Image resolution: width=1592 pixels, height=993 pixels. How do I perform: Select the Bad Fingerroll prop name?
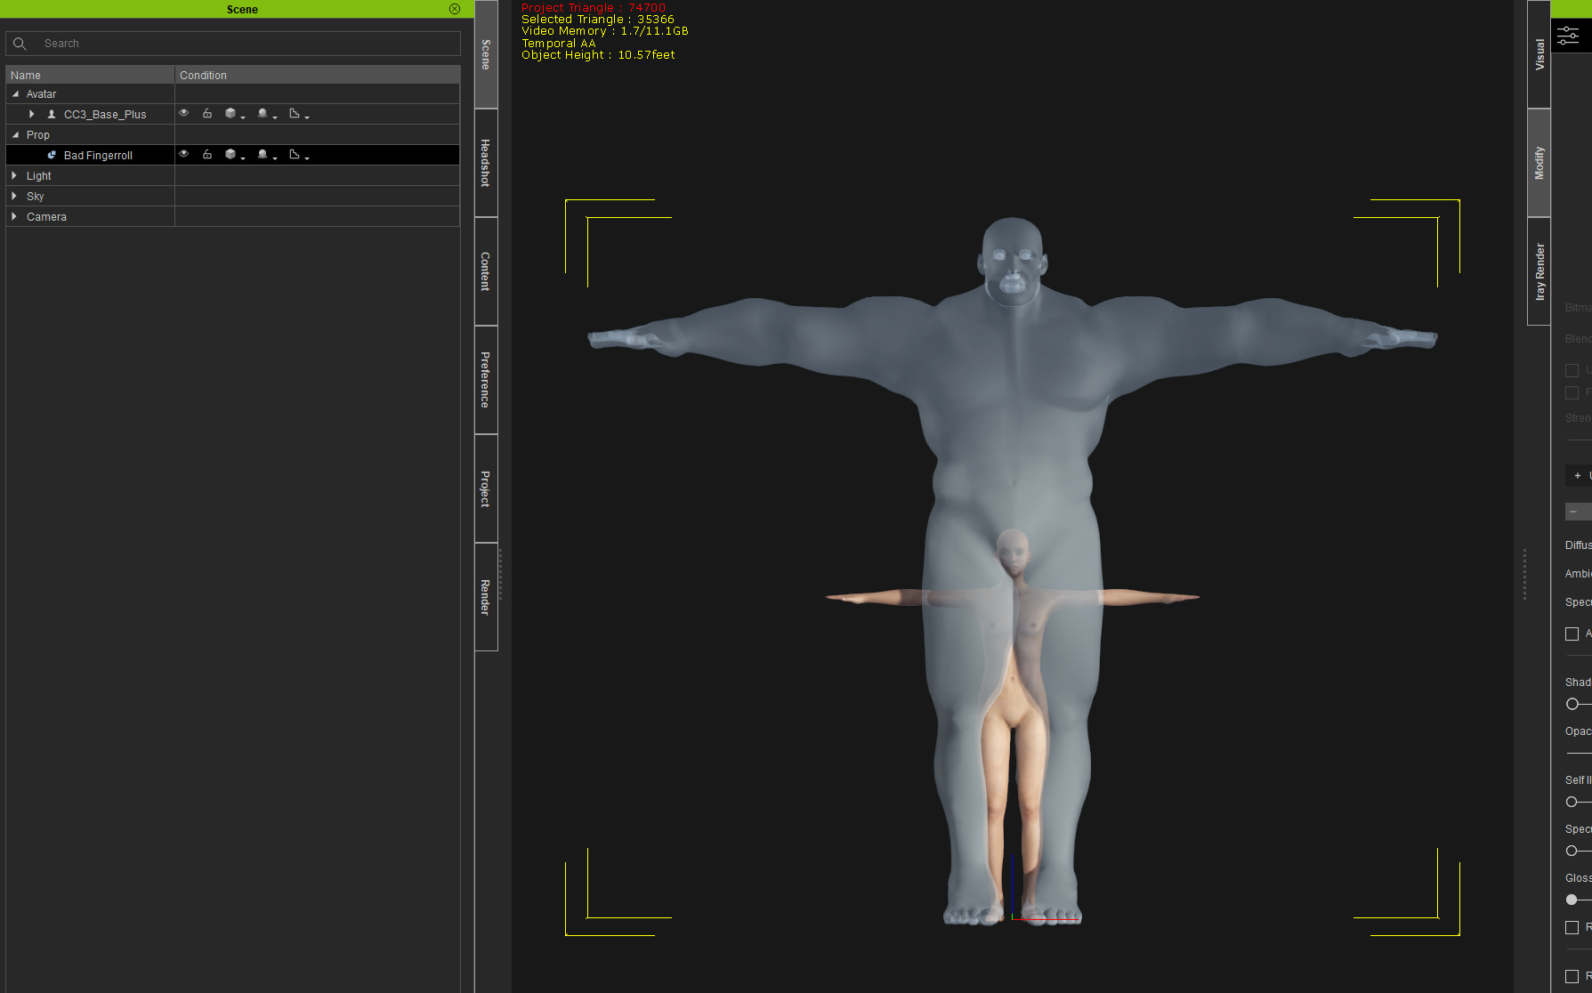click(98, 156)
